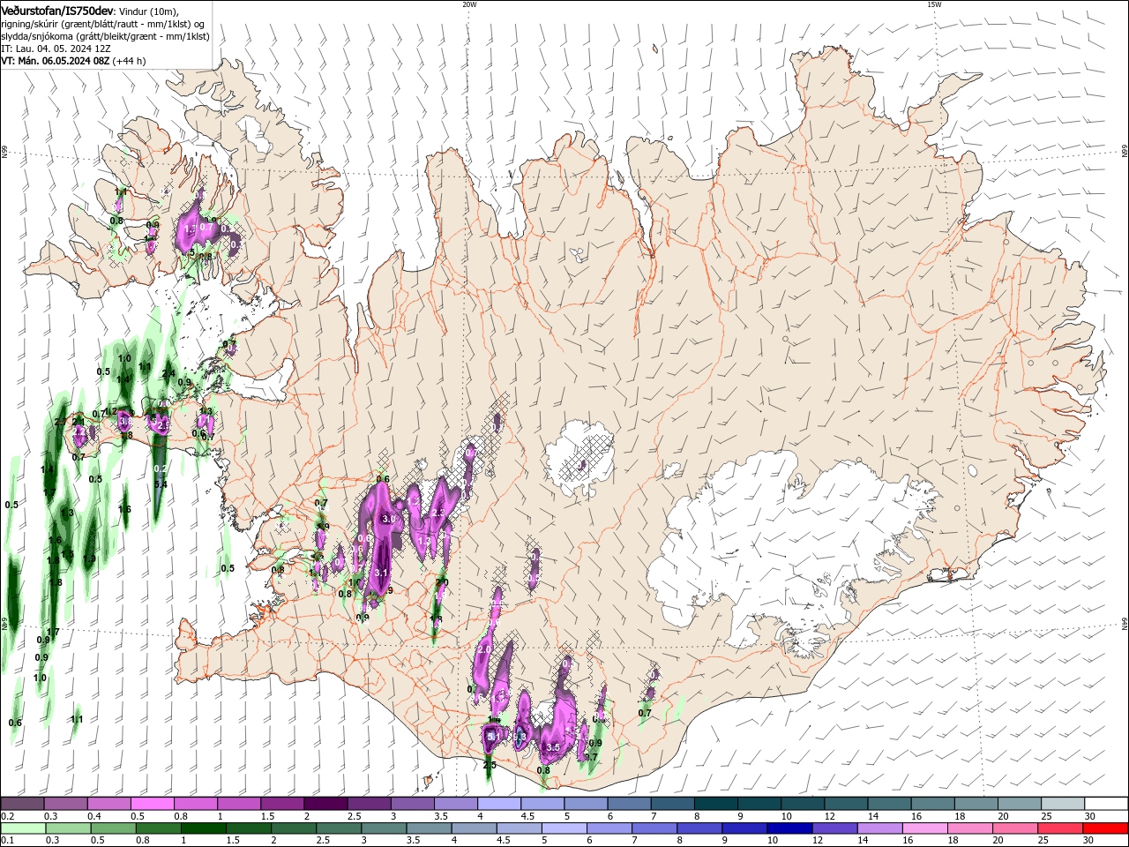Click the 2.3 precipitation value on the map
This screenshot has height=847, width=1129.
438,513
